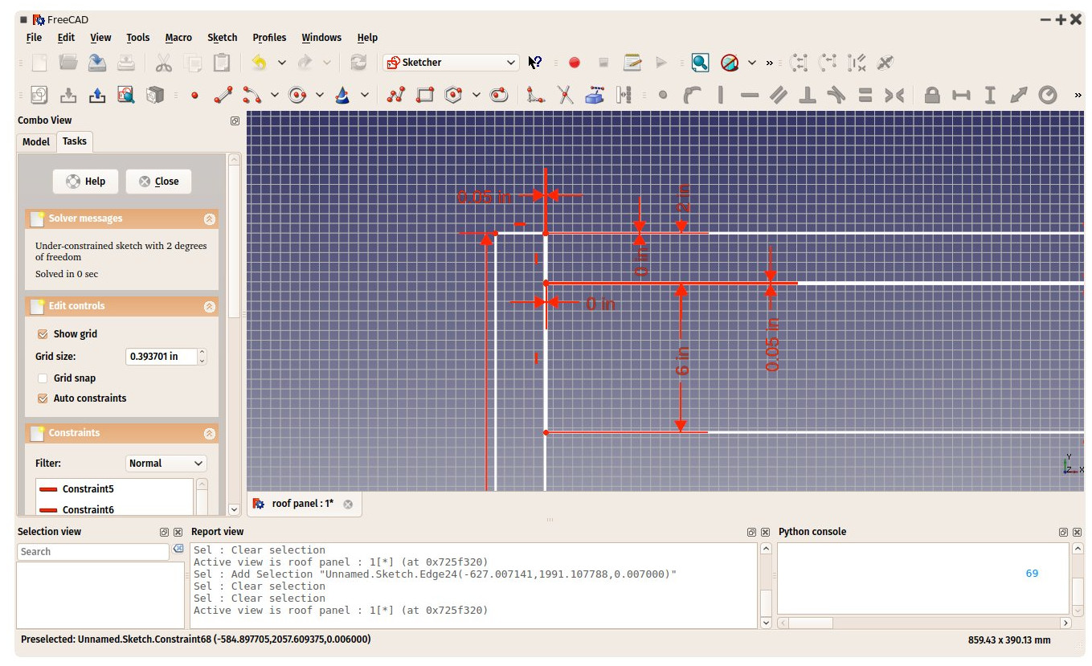Select the Create circle tool

coord(298,95)
